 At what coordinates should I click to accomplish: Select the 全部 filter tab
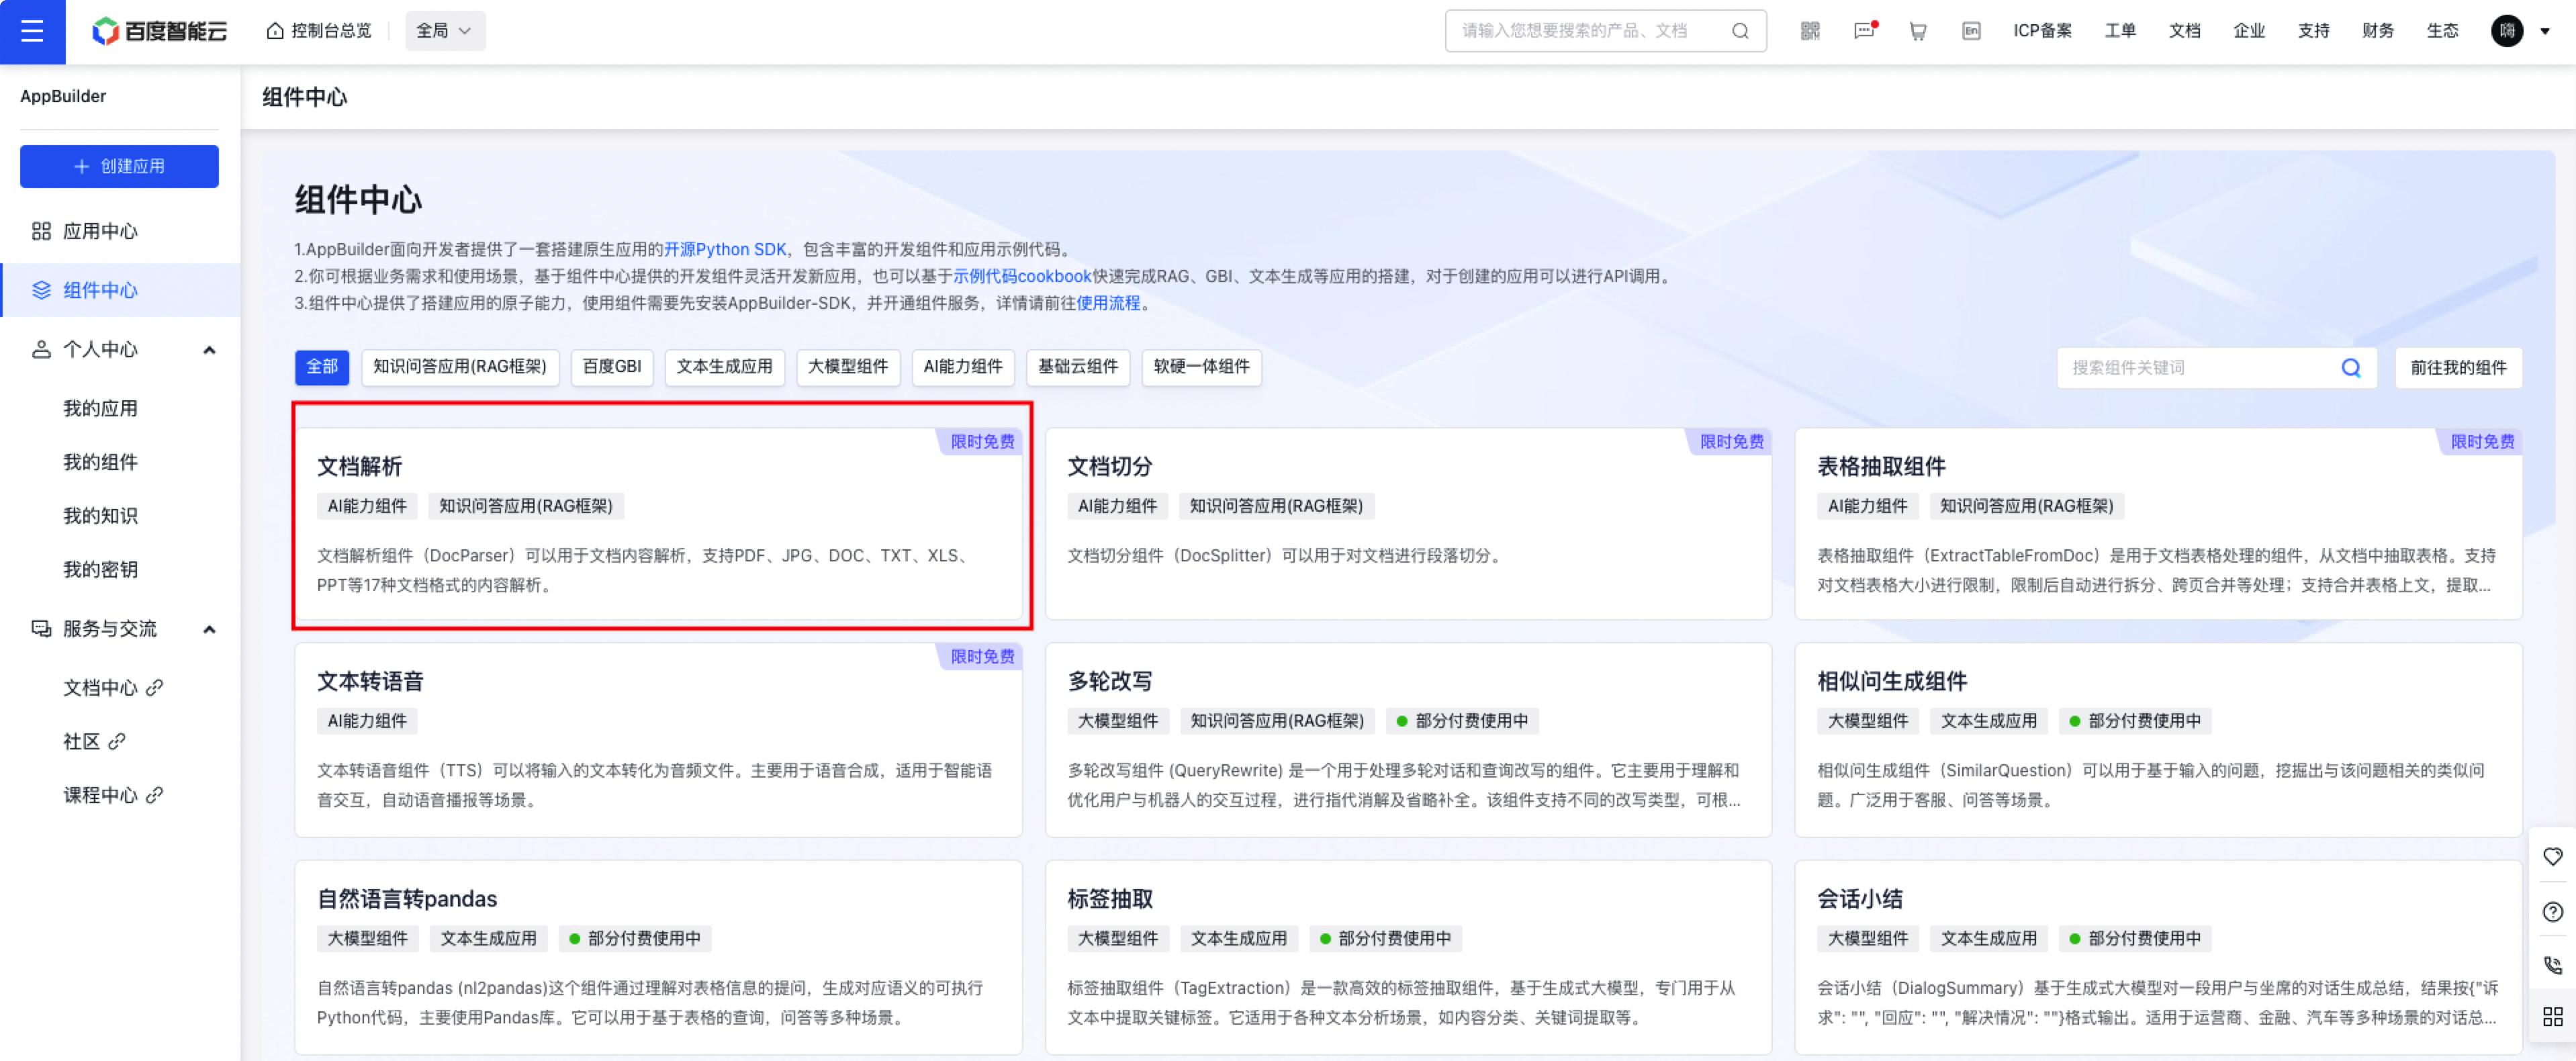pyautogui.click(x=322, y=367)
